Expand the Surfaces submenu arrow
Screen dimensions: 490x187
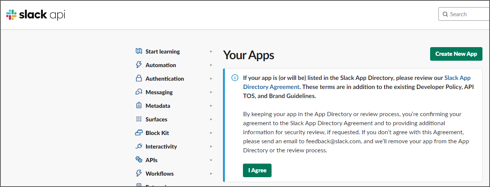pos(211,119)
